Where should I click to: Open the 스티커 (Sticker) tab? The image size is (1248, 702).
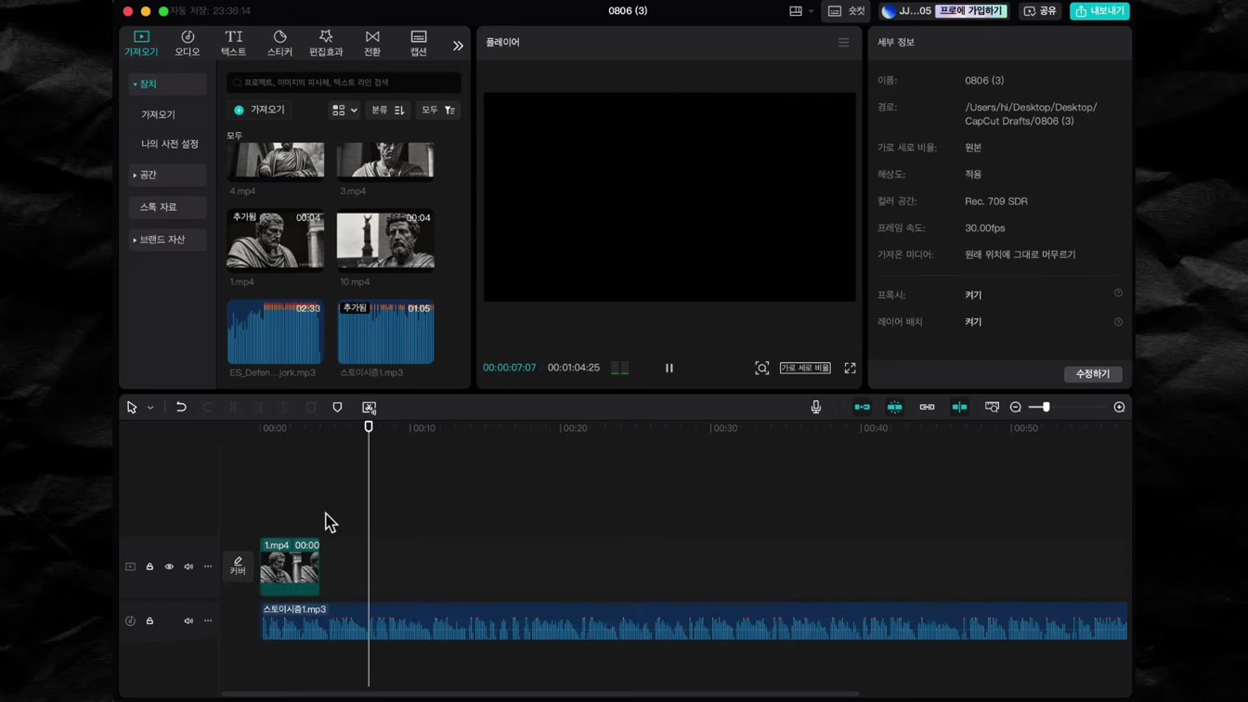(x=279, y=43)
